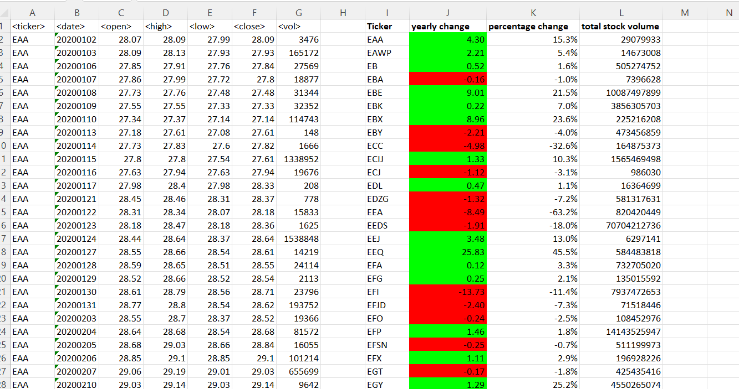Viewport: 739px width, 389px height.
Task: Select column J header
Action: point(447,12)
